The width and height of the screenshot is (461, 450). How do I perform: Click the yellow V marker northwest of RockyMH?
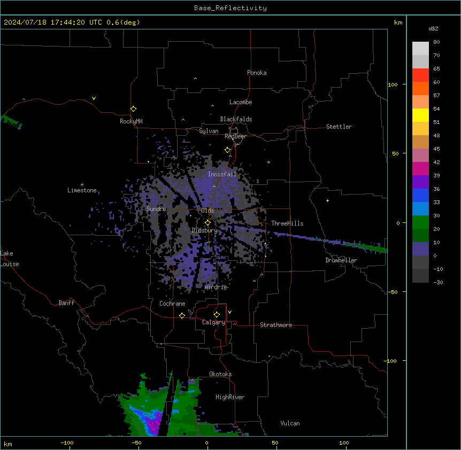tap(94, 98)
